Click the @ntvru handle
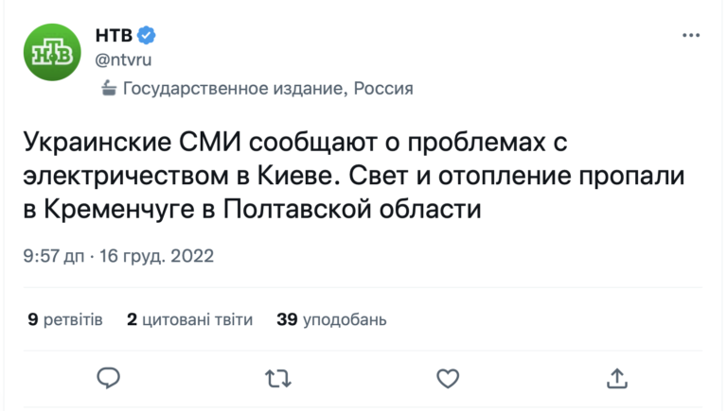The height and width of the screenshot is (411, 727). pyautogui.click(x=123, y=60)
